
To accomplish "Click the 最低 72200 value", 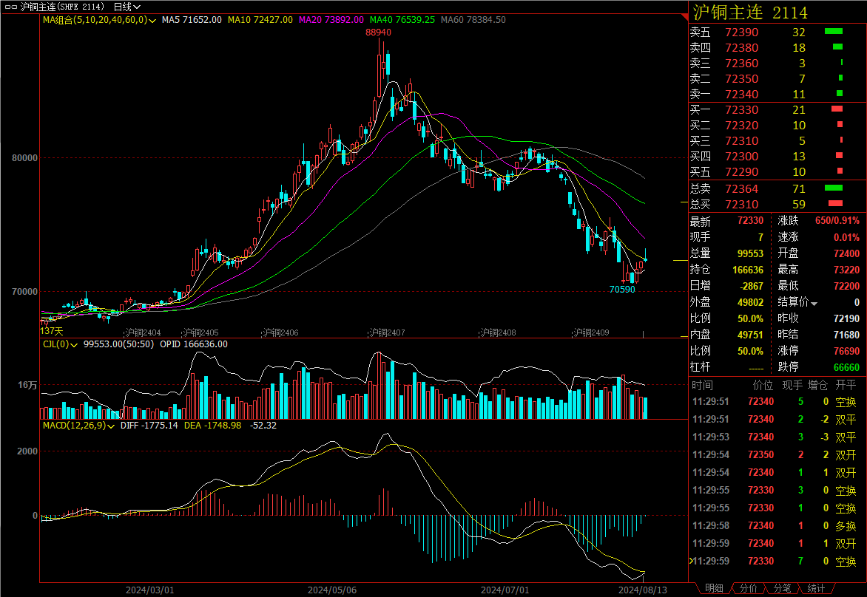I will 846,286.
